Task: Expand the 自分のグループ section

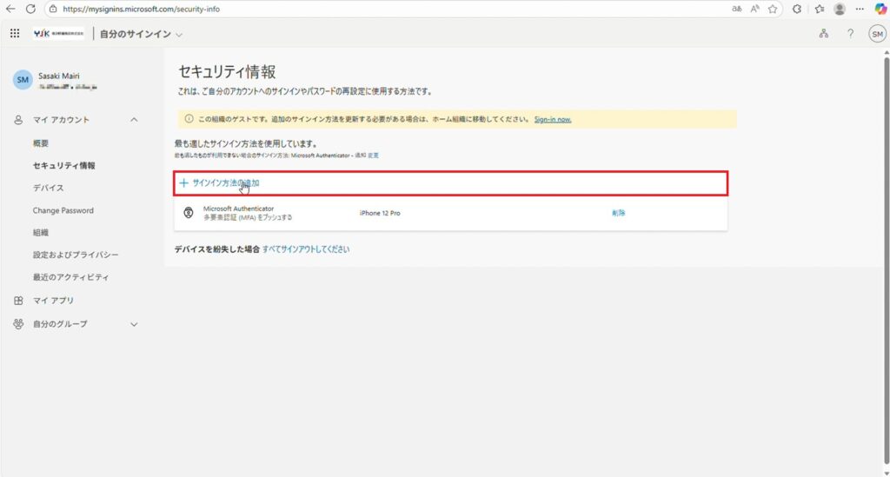Action: [134, 324]
